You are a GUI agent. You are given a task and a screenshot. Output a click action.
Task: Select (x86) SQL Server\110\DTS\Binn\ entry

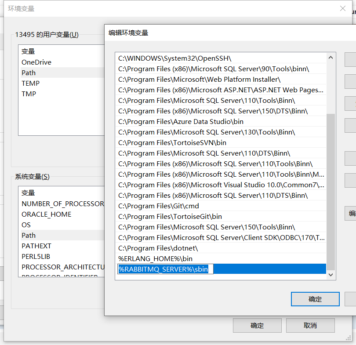tap(221, 196)
